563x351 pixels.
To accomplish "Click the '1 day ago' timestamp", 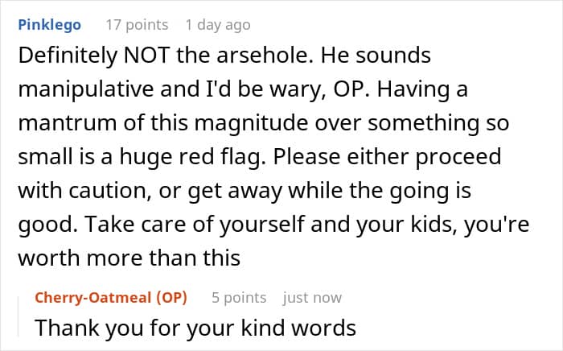I will click(217, 25).
